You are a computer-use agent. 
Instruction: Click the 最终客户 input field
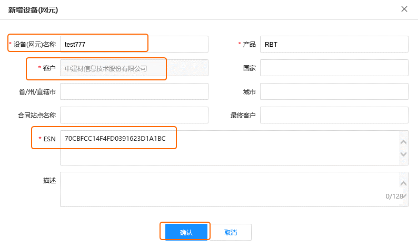click(x=334, y=115)
